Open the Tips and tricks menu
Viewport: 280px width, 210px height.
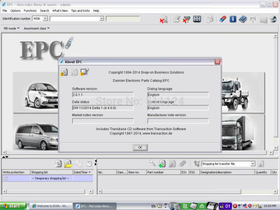[80, 11]
